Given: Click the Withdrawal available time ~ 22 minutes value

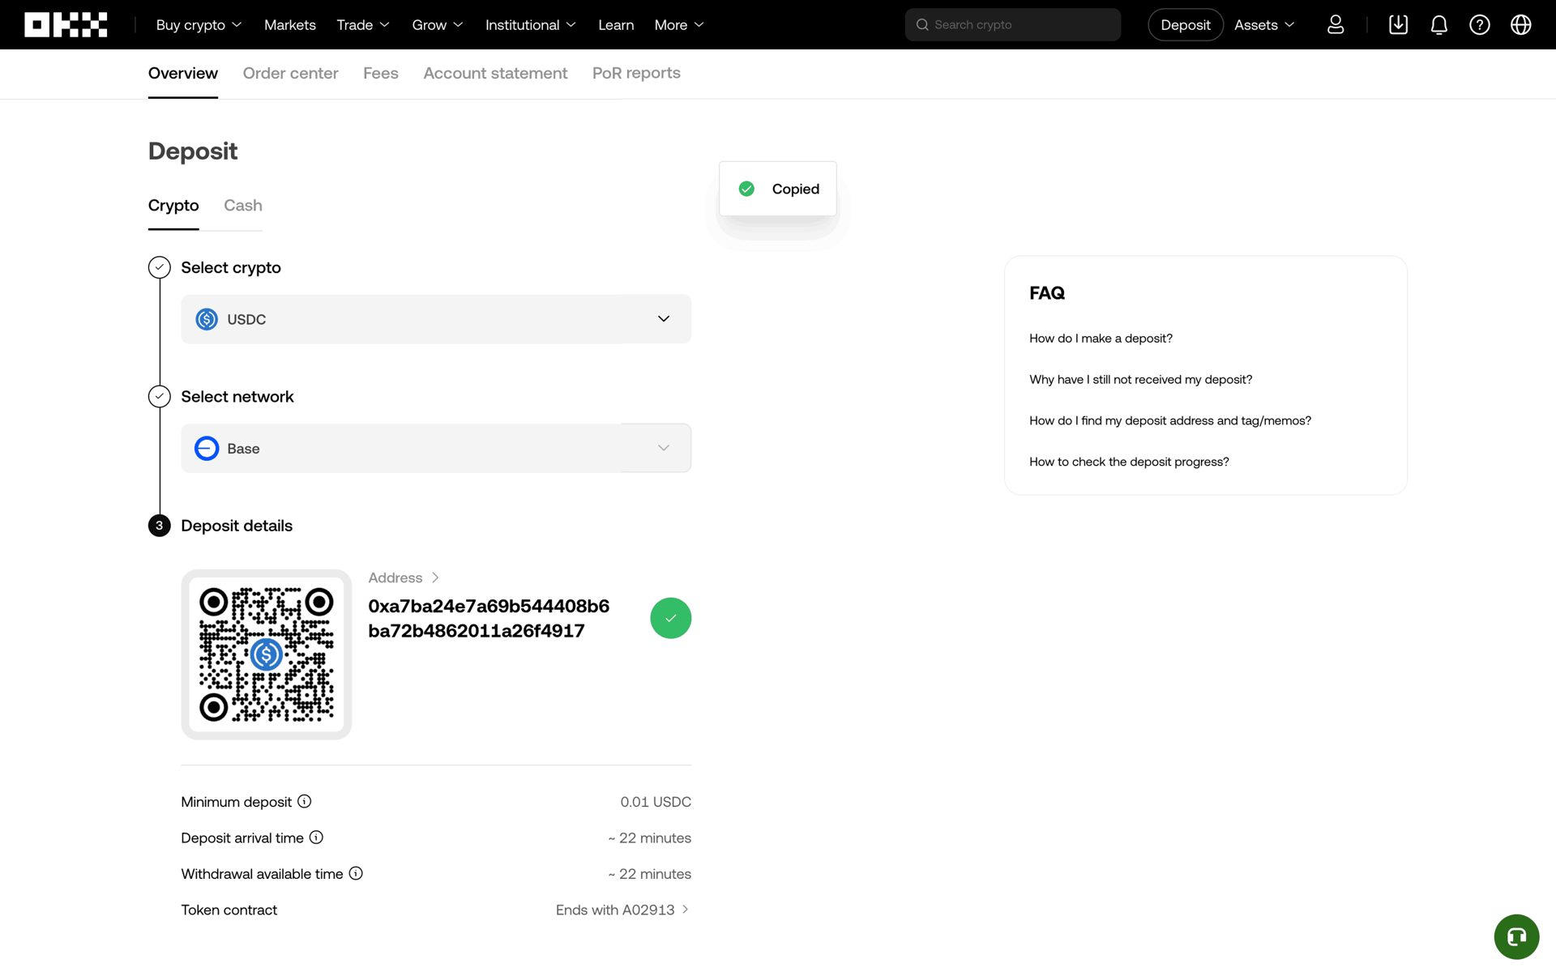Looking at the screenshot, I should click(x=649, y=873).
